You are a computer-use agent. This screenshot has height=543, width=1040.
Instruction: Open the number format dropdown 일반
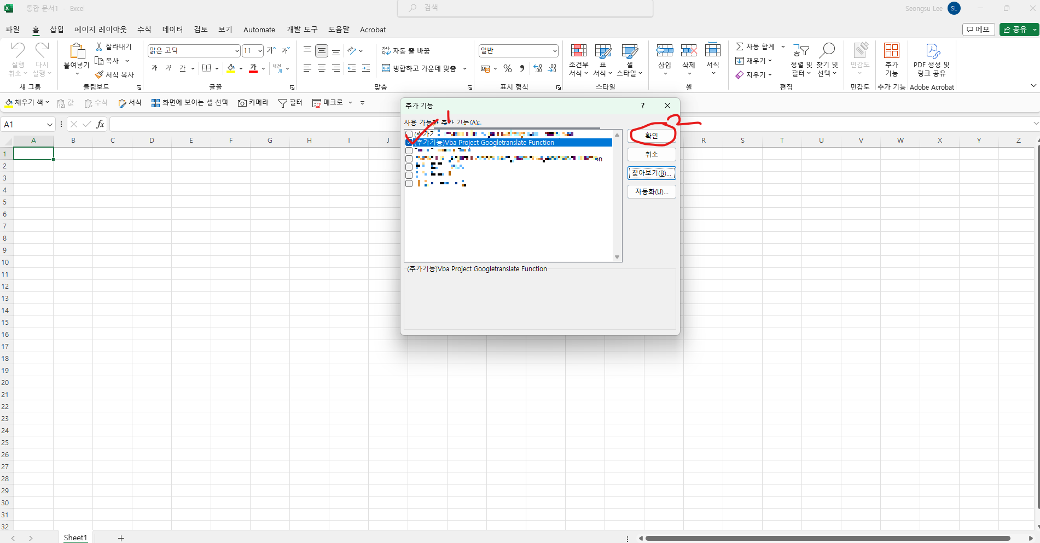point(555,51)
